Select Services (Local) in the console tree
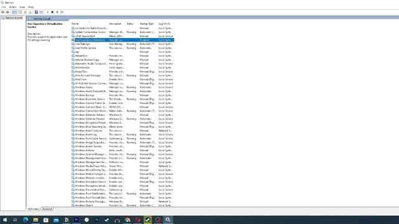 tap(14, 18)
